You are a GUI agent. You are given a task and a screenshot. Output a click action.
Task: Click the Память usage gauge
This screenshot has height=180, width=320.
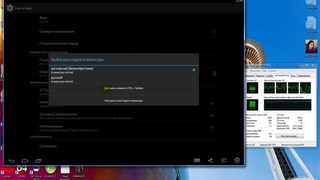[252, 105]
